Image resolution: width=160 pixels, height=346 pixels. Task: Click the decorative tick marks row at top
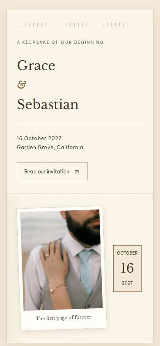pos(79,25)
